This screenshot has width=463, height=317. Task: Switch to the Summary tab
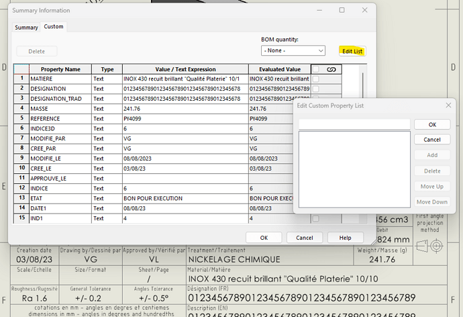coord(26,27)
